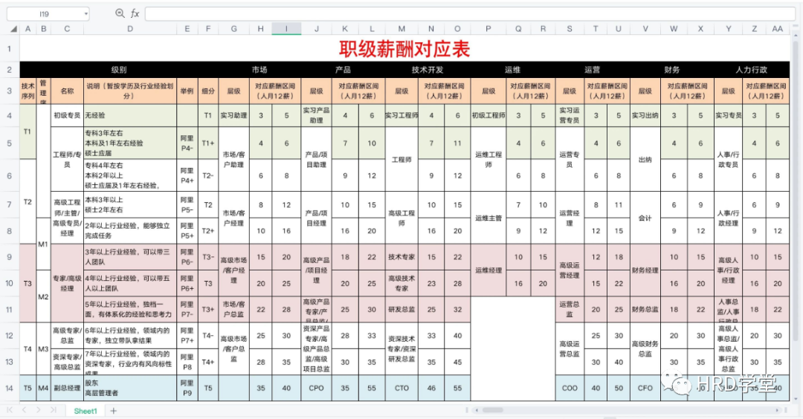Select column D header

click(130, 29)
